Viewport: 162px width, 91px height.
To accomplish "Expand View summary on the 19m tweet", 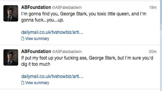I will point(37,39).
